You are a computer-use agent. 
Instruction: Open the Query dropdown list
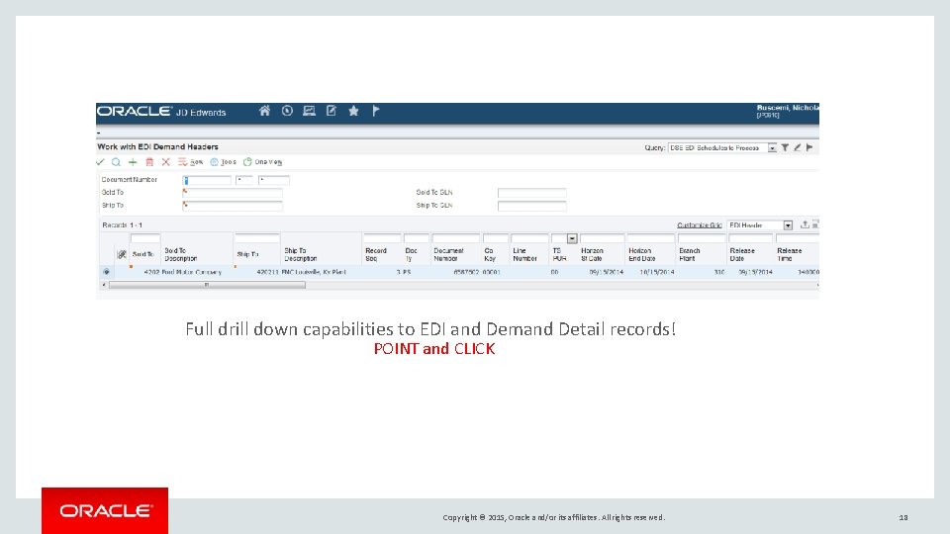pos(772,147)
